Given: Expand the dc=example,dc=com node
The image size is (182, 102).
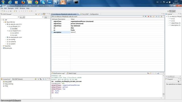Looking at the screenshot, I should click(x=6, y=37).
